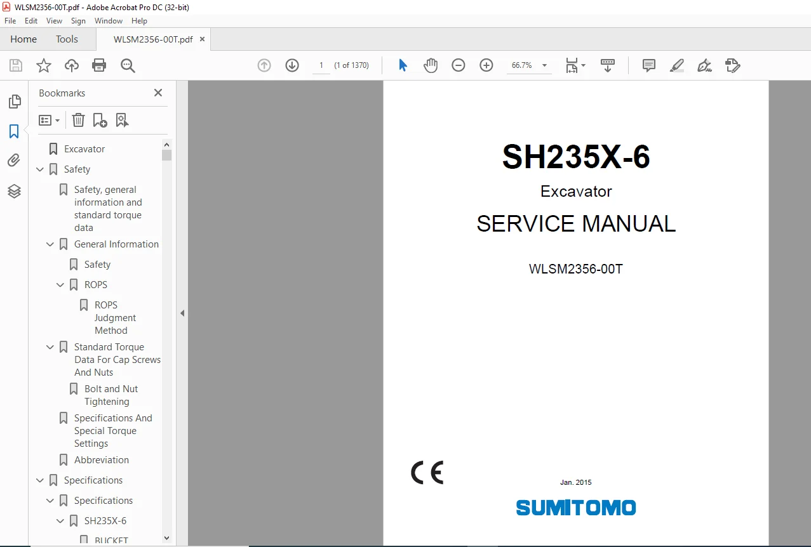Image resolution: width=811 pixels, height=547 pixels.
Task: Open the ROPS Judgment Method bookmark
Action: coord(115,318)
